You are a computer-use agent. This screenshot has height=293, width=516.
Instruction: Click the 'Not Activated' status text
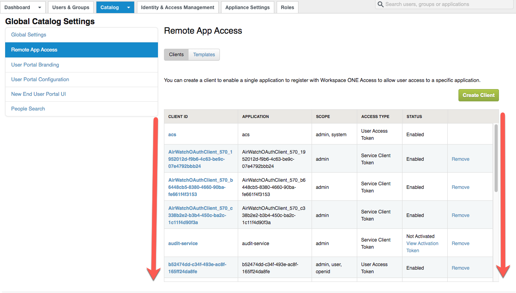click(x=420, y=236)
